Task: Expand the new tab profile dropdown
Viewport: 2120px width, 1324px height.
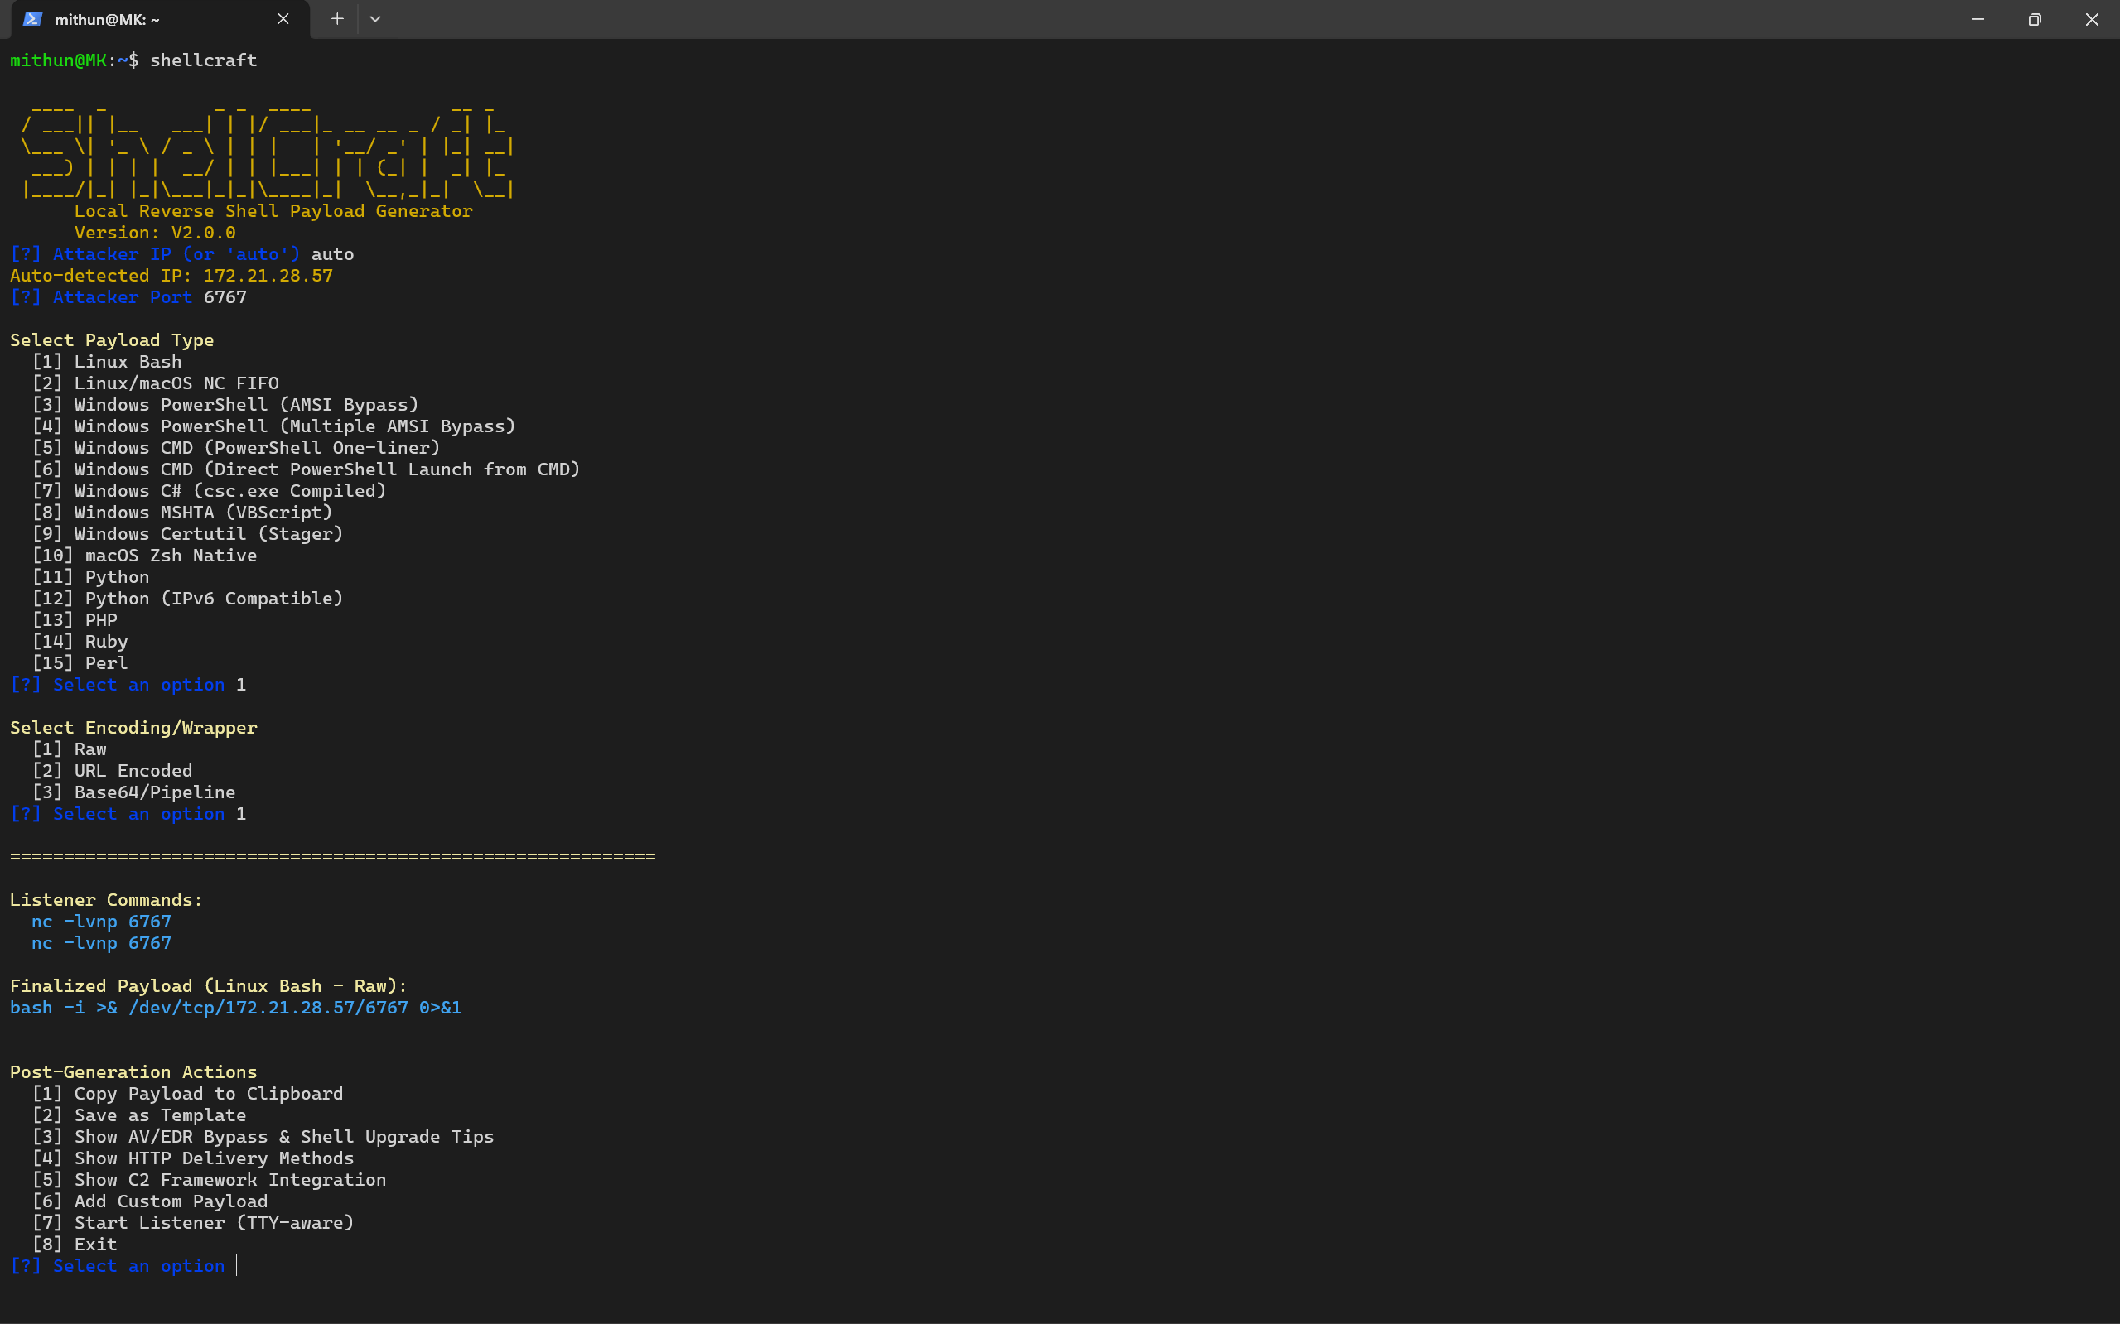Action: pos(375,19)
